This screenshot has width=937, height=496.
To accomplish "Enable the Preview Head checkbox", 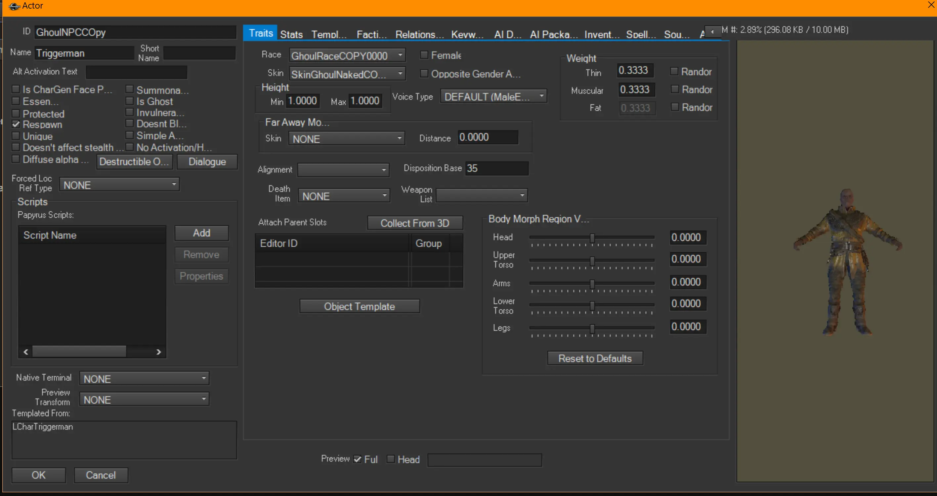I will (x=390, y=459).
